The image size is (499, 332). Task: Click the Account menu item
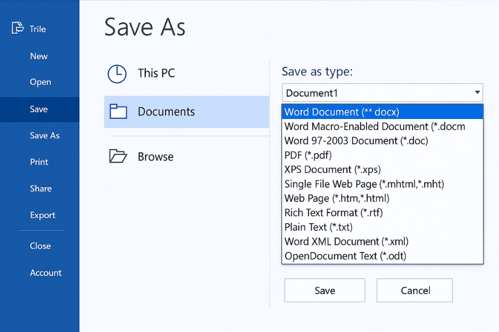point(45,273)
